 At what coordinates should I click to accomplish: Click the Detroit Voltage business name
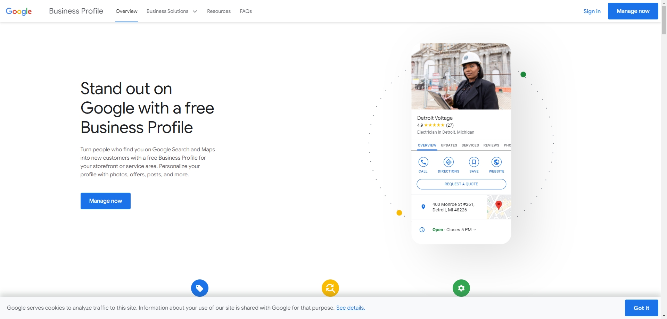point(435,118)
